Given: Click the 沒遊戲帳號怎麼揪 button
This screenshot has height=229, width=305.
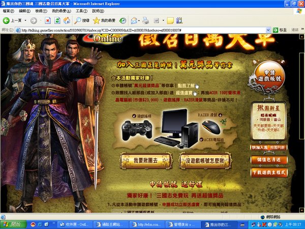Looking at the screenshot, I should [205, 161].
